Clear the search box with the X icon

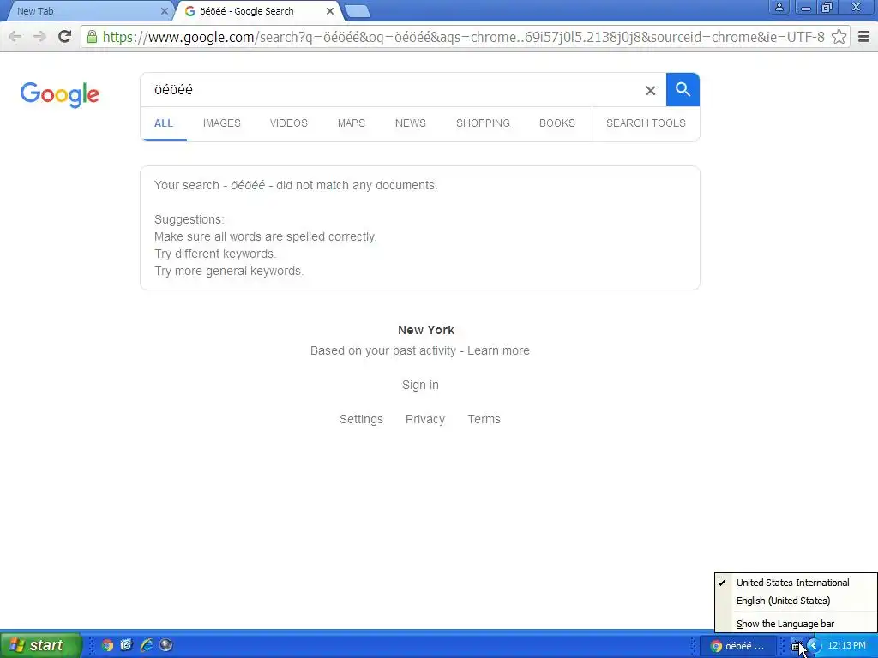pyautogui.click(x=650, y=90)
